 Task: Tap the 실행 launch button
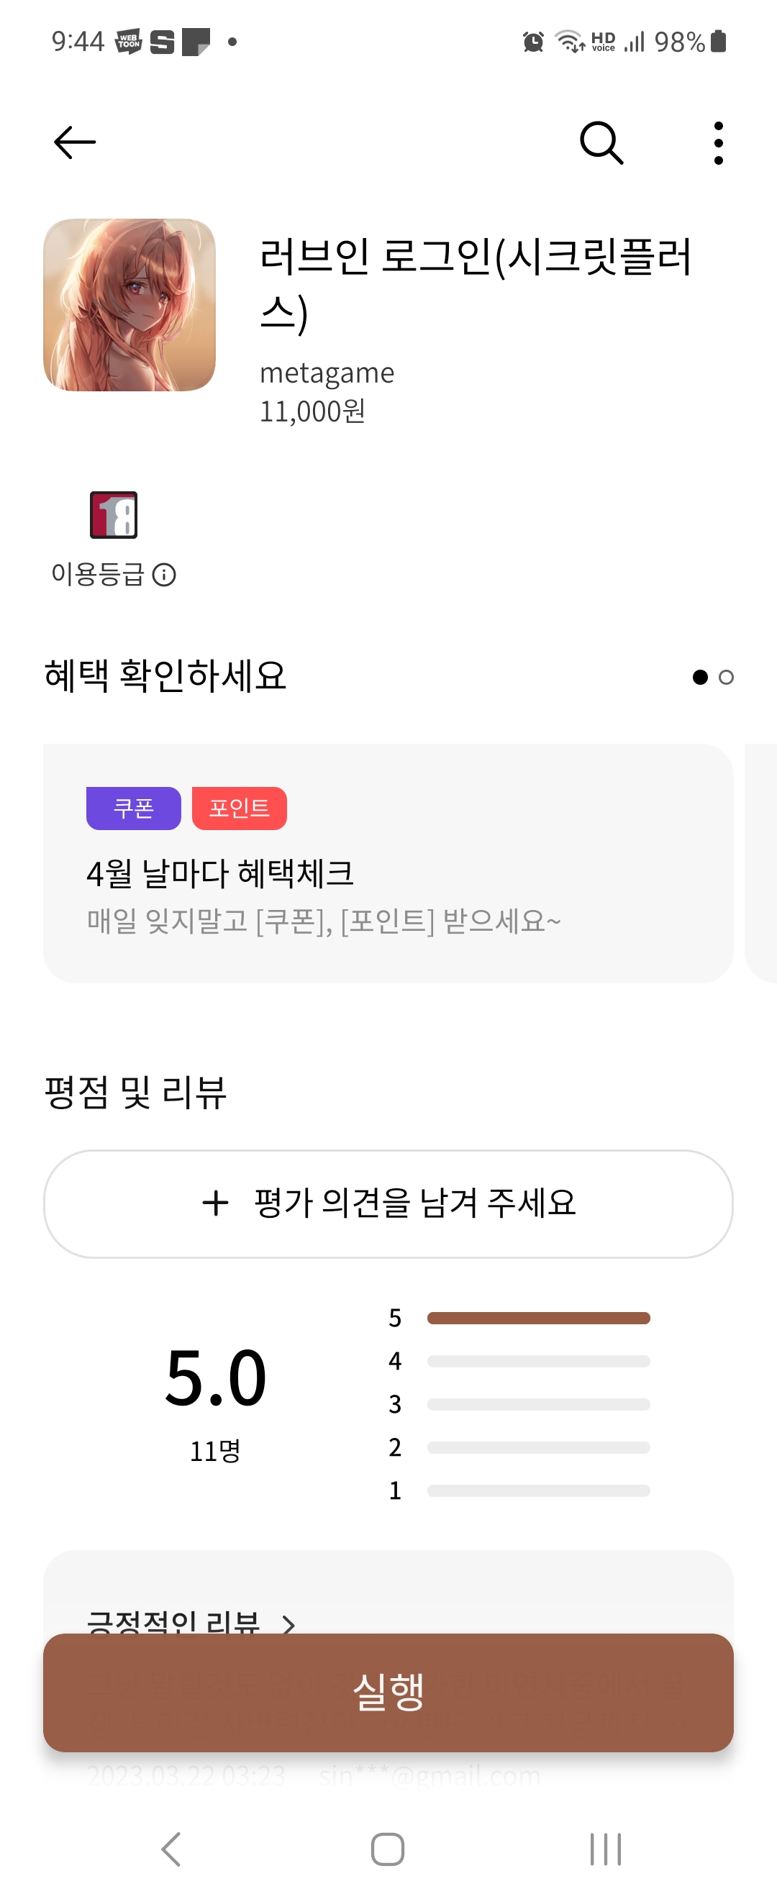pyautogui.click(x=388, y=1692)
